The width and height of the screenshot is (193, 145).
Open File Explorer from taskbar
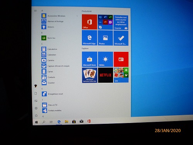coord(66,121)
